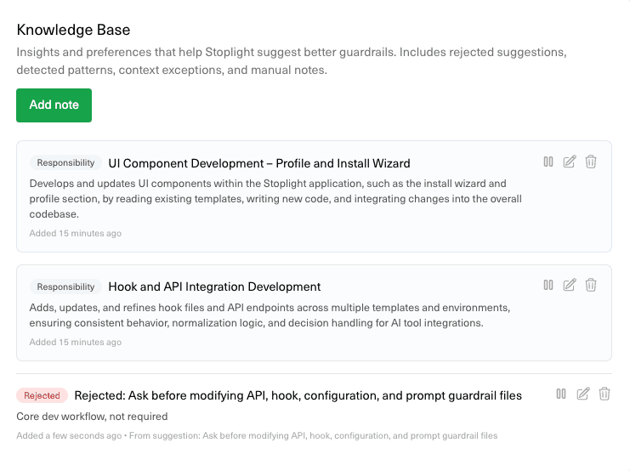Delete the UI Component Development note
630x471 pixels.
(x=591, y=162)
